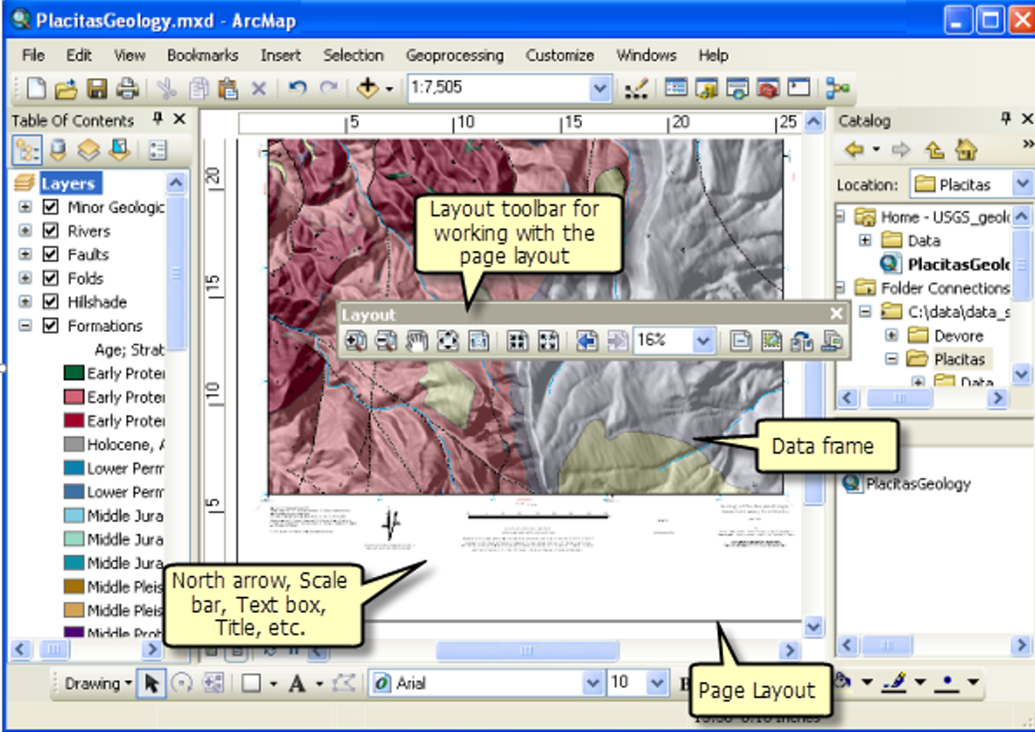Click the gray Holocene legend swatch
Image resolution: width=1035 pixels, height=732 pixels.
[74, 445]
